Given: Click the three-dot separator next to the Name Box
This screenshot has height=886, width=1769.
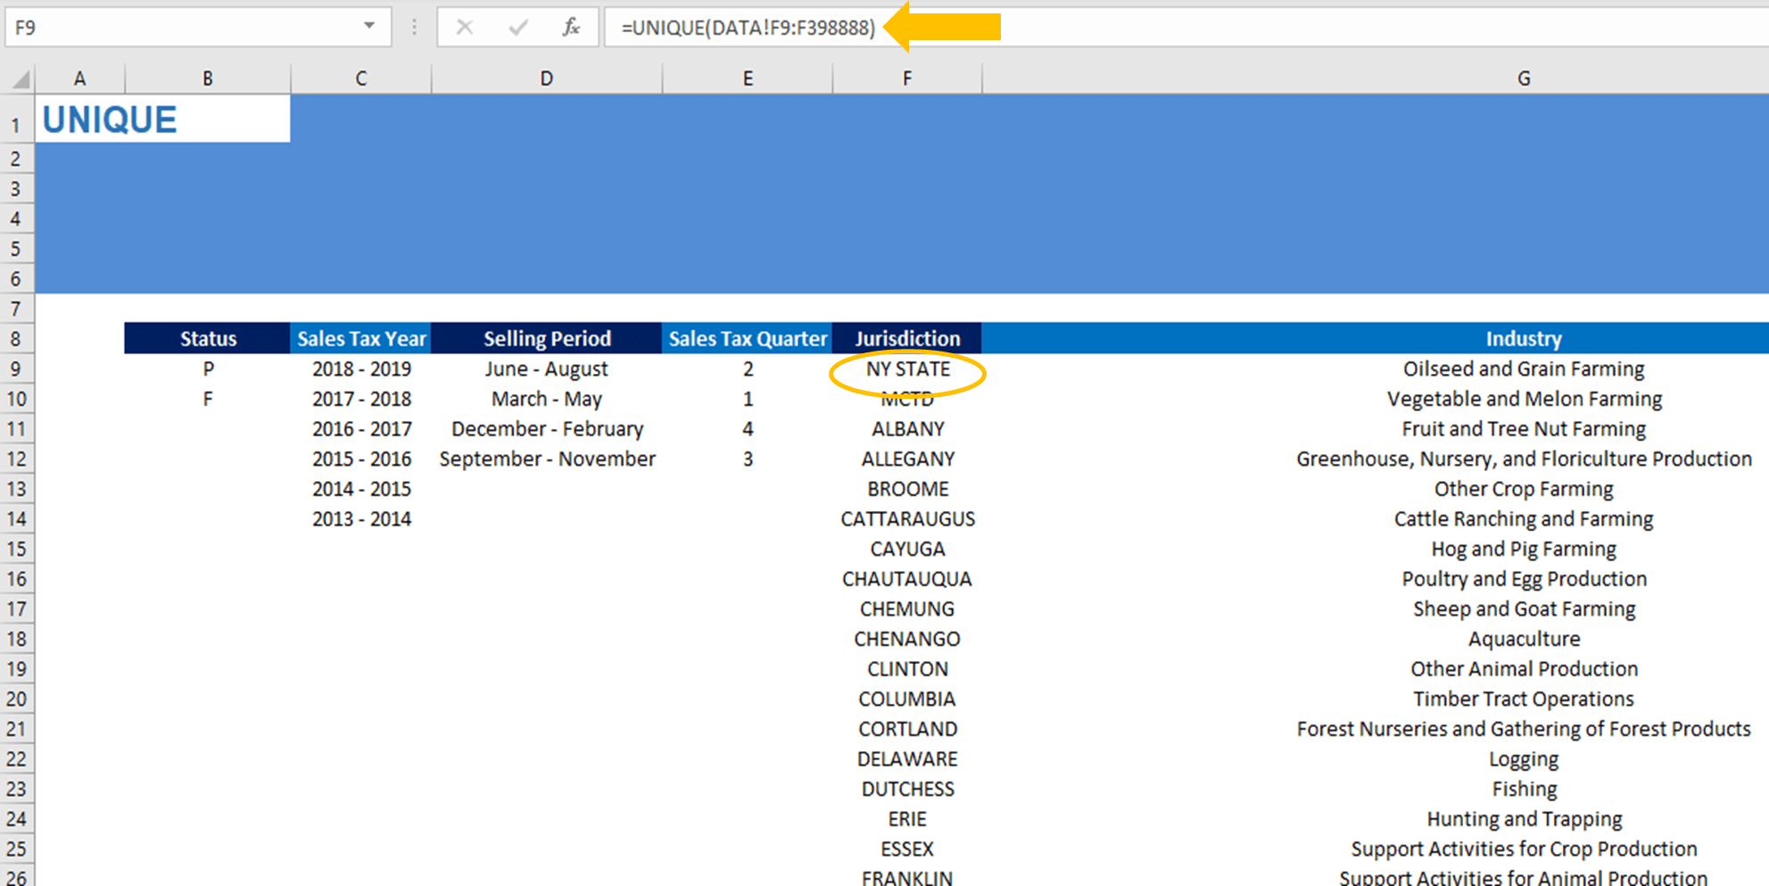Looking at the screenshot, I should [414, 27].
